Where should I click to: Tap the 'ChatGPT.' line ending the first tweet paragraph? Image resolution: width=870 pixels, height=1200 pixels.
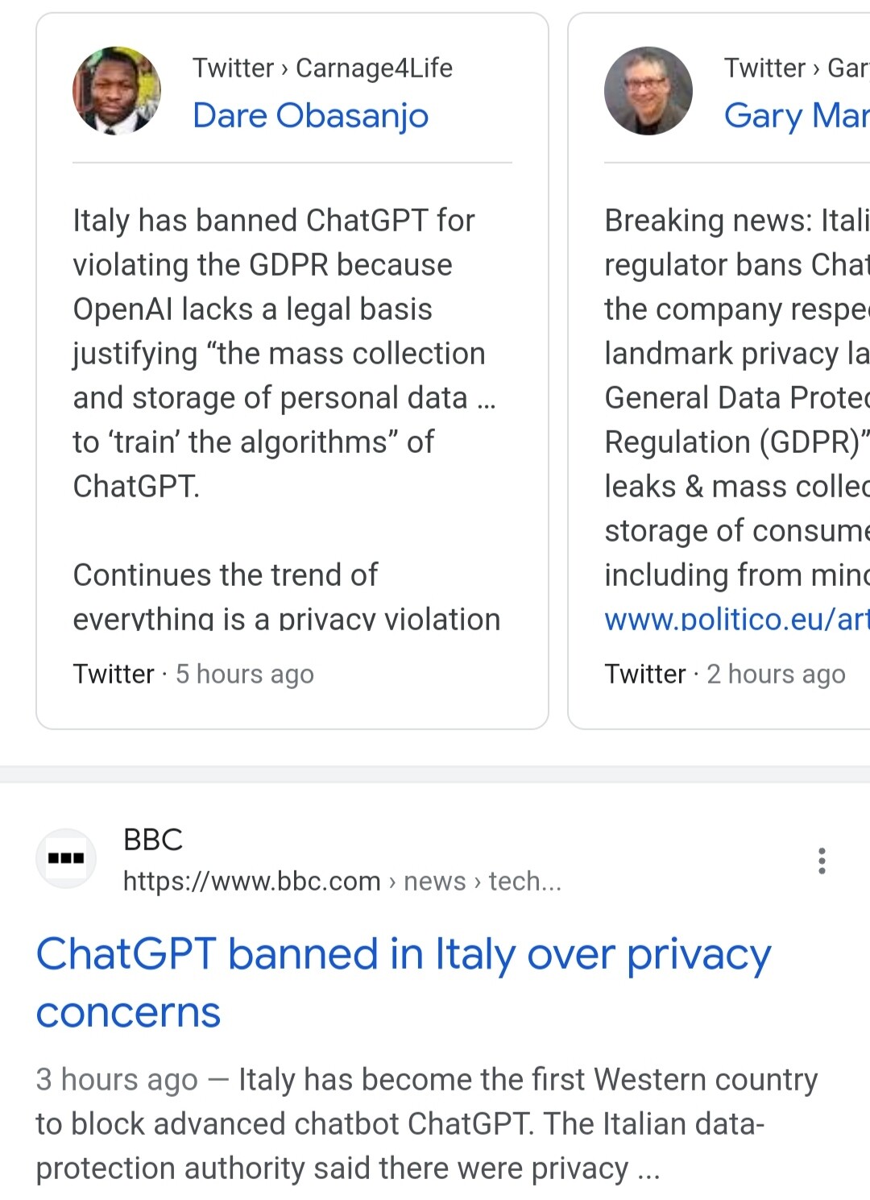pyautogui.click(x=136, y=487)
